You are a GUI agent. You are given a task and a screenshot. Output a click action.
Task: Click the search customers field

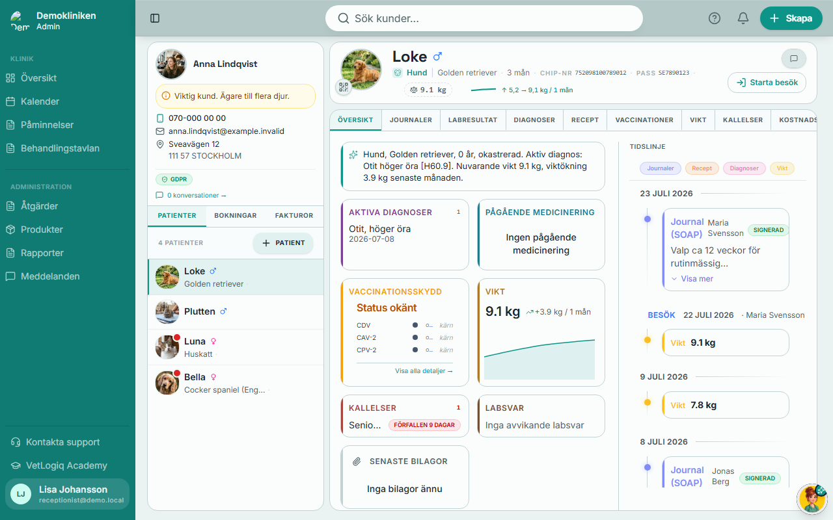coord(484,18)
